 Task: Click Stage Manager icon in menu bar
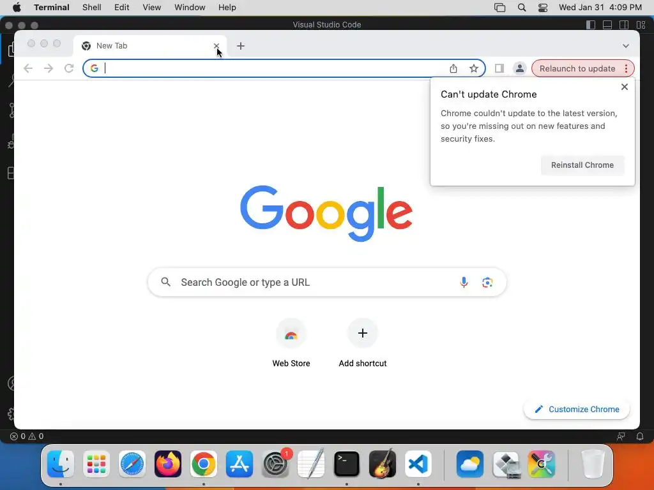point(499,8)
